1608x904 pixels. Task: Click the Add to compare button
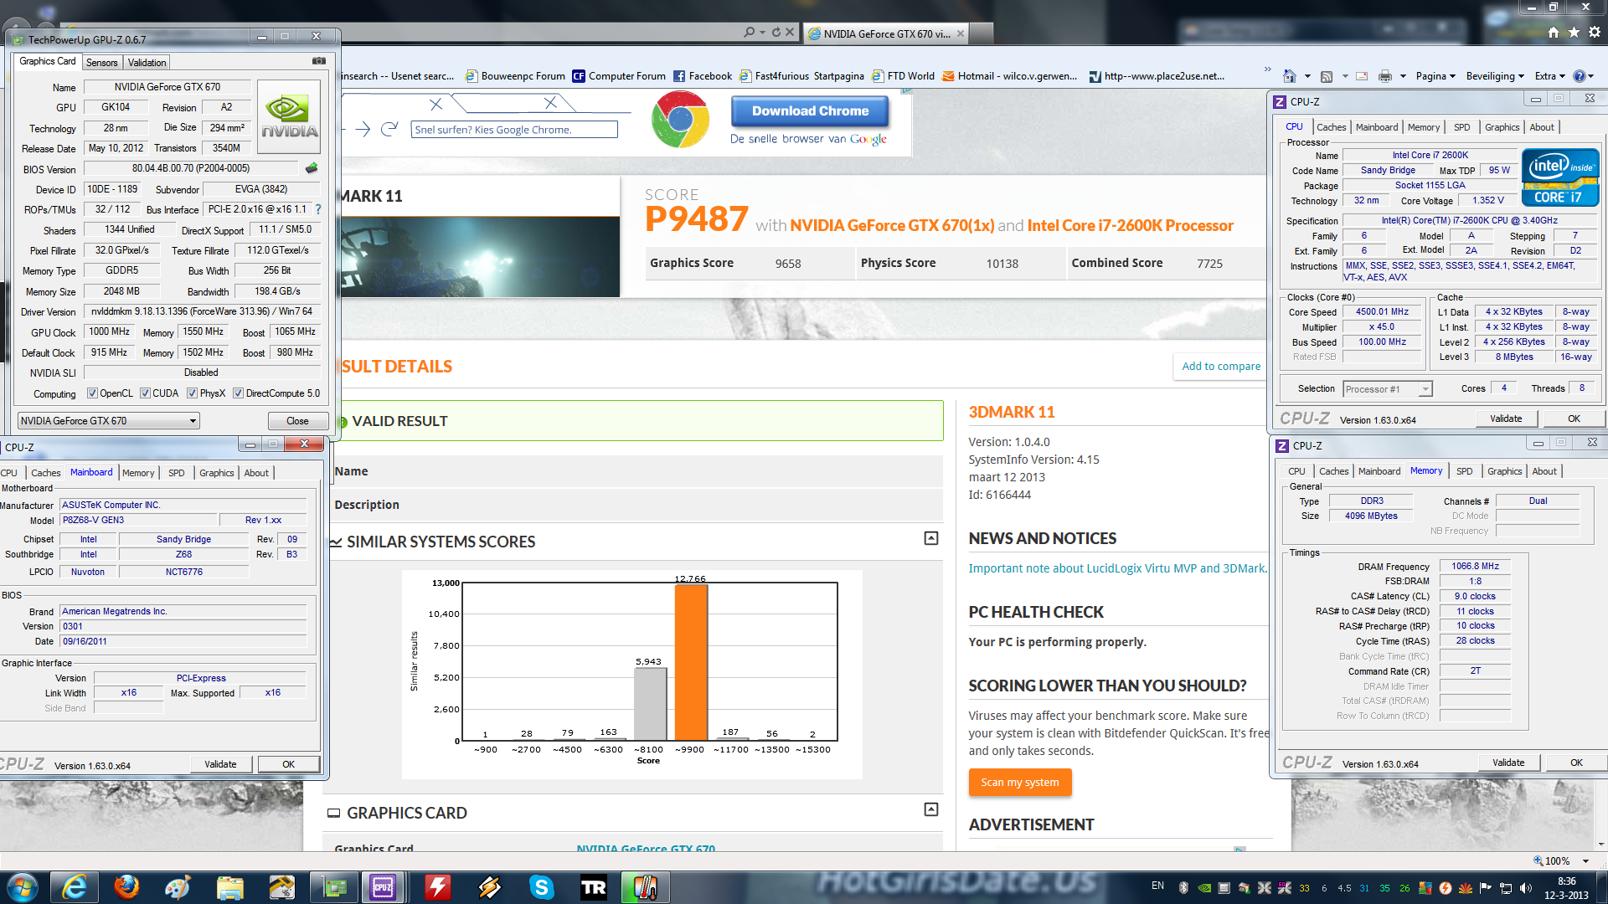1220,366
